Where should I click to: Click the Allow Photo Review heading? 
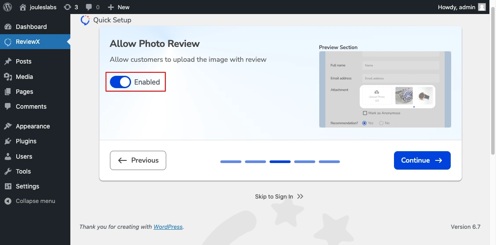click(154, 43)
